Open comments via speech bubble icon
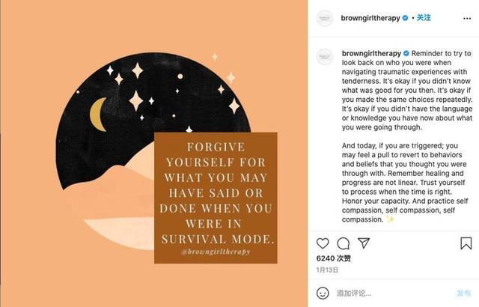Viewport: 479px width, 307px height. [343, 243]
